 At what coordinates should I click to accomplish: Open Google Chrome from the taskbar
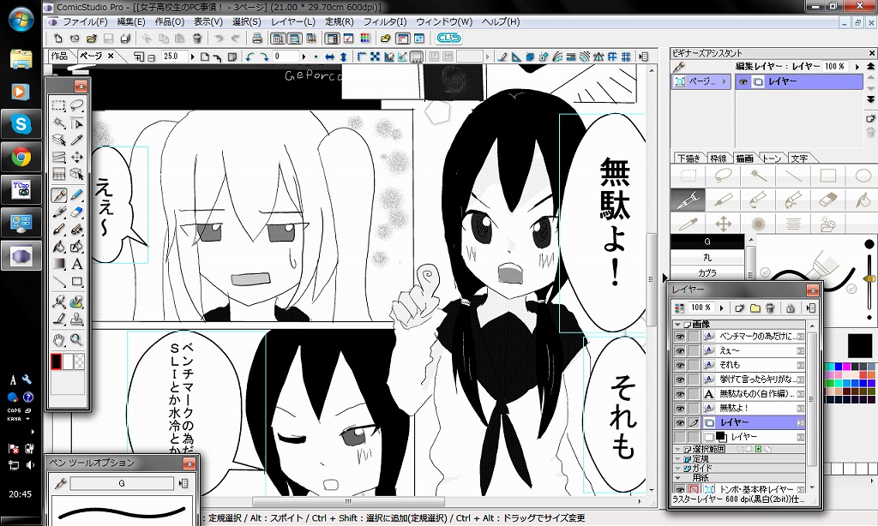click(21, 157)
